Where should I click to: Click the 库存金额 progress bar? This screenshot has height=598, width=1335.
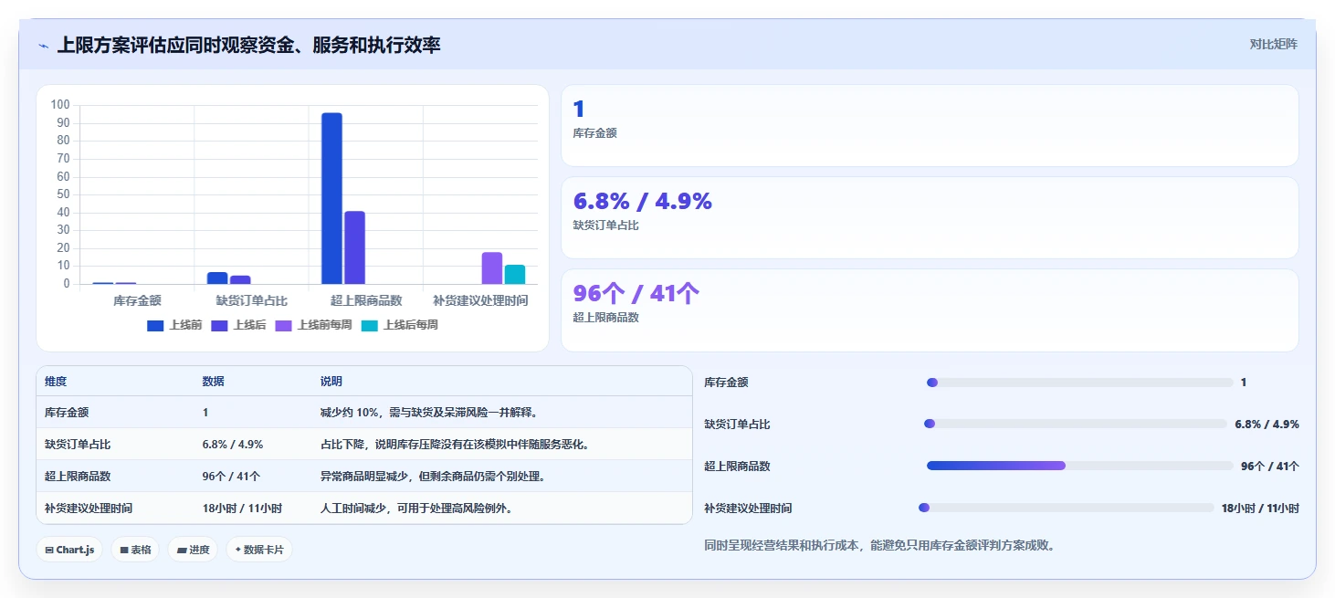pos(1079,383)
